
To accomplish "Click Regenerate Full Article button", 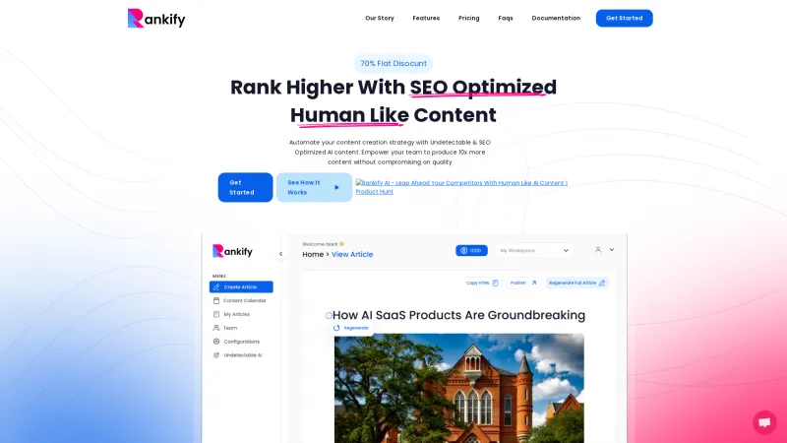I will pos(577,283).
